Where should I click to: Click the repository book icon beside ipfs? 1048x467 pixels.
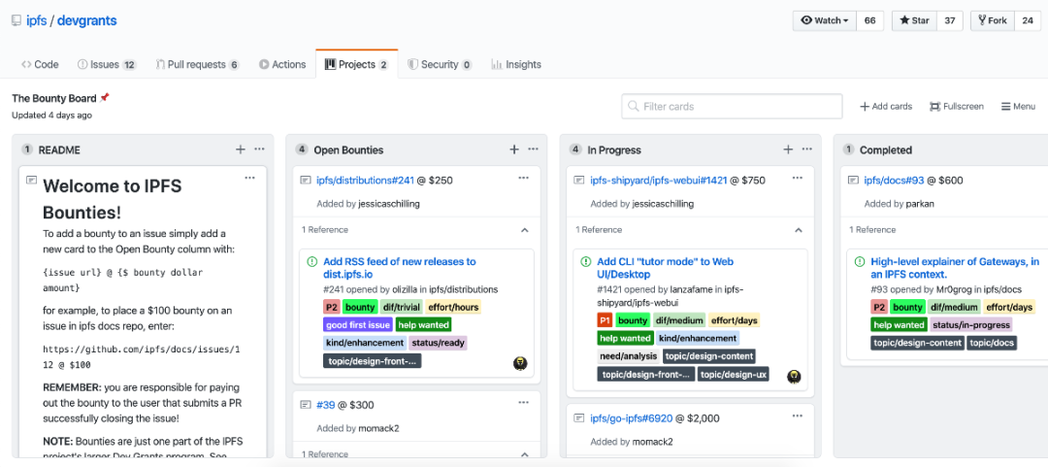(x=16, y=20)
